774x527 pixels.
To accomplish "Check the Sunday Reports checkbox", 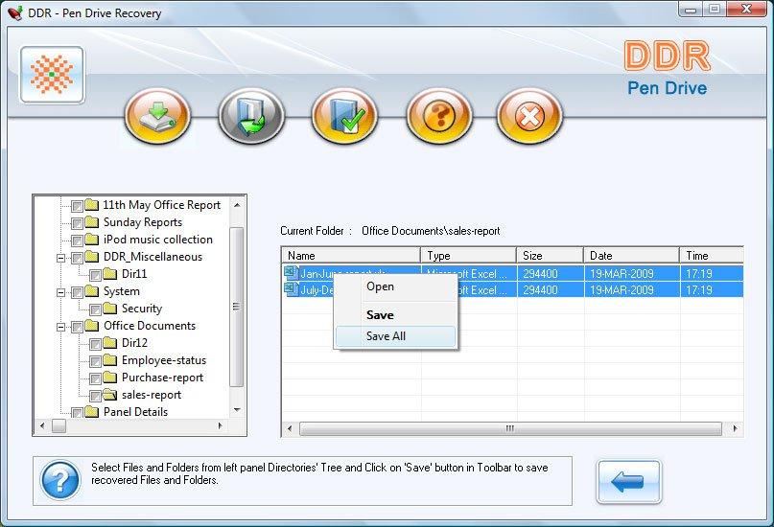I will coord(77,223).
